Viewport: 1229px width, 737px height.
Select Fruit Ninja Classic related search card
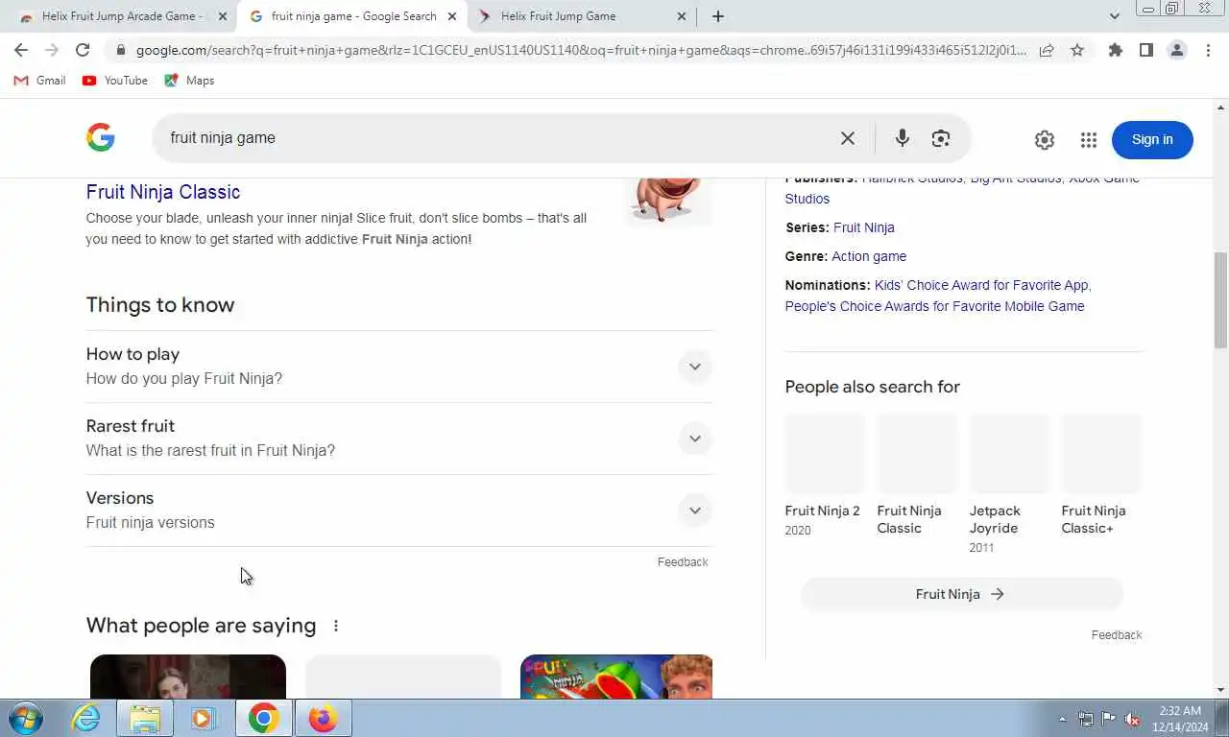[917, 476]
